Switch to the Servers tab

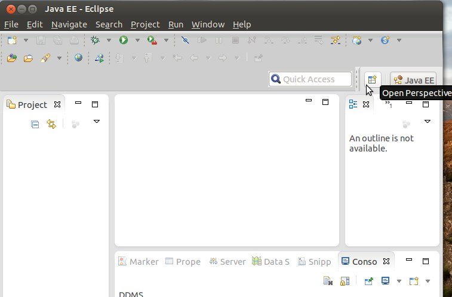[x=227, y=261]
